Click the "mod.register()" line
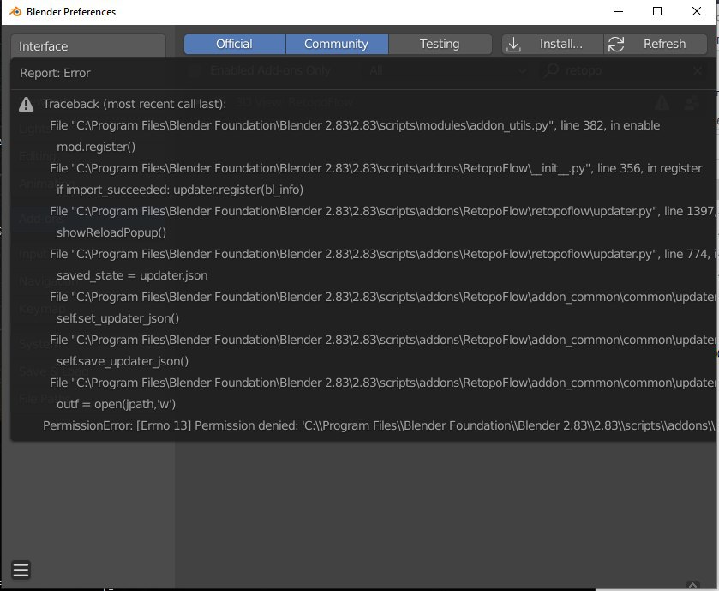The height and width of the screenshot is (591, 719). click(x=96, y=147)
